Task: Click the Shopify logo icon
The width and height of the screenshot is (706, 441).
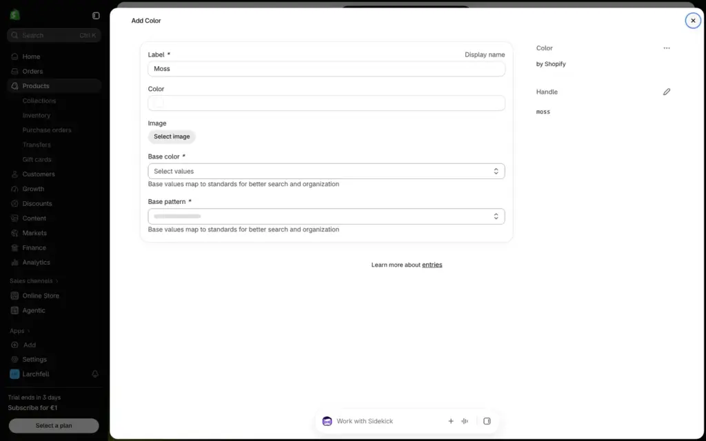Action: [15, 15]
